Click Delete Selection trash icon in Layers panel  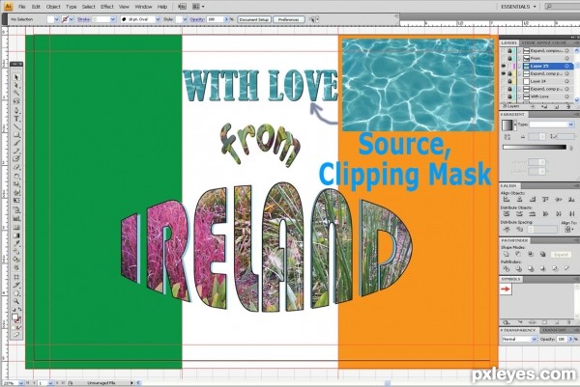(568, 106)
